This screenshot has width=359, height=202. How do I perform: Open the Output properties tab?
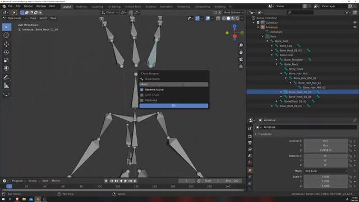coord(250,143)
